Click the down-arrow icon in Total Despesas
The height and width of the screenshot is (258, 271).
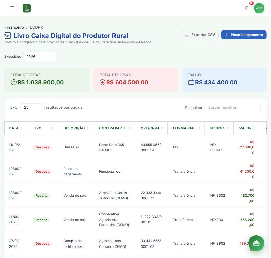pyautogui.click(x=102, y=82)
